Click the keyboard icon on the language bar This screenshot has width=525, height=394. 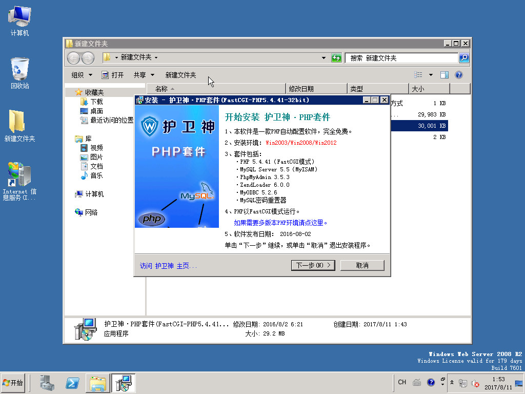tap(417, 382)
